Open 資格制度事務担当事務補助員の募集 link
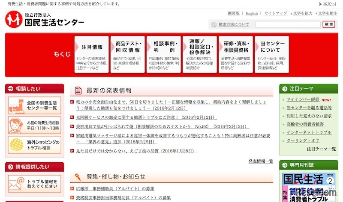This screenshot has height=202, width=343. click(123, 198)
